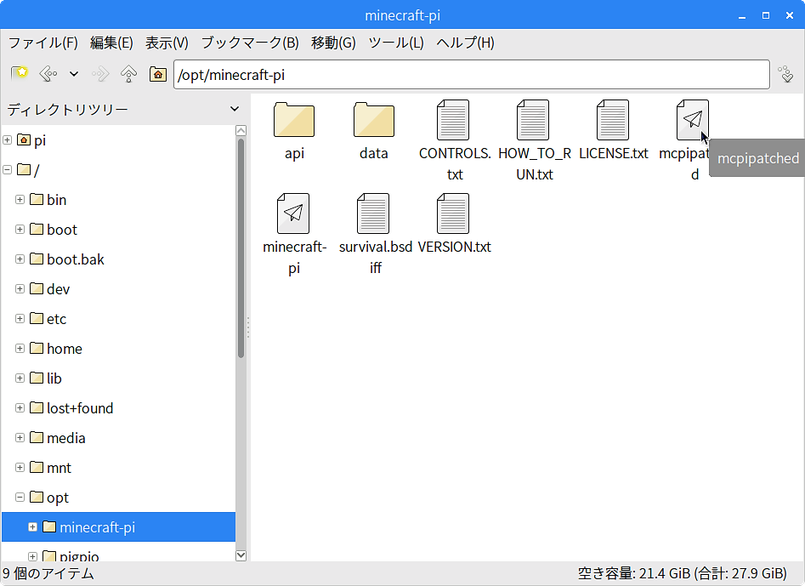Expand the etc folder node
This screenshot has height=586, width=805.
(20, 318)
